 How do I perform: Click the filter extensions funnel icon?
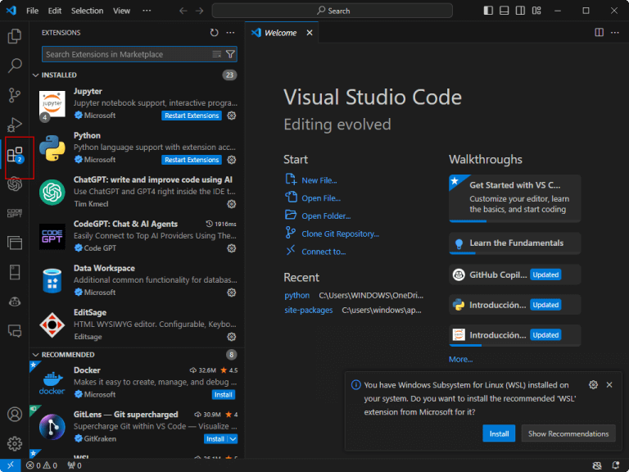230,54
